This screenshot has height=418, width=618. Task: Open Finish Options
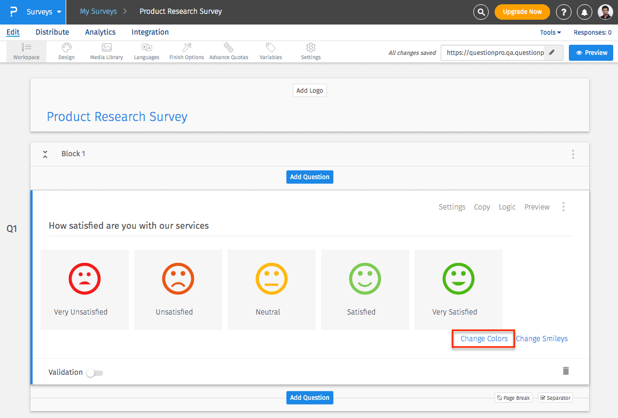(x=186, y=51)
